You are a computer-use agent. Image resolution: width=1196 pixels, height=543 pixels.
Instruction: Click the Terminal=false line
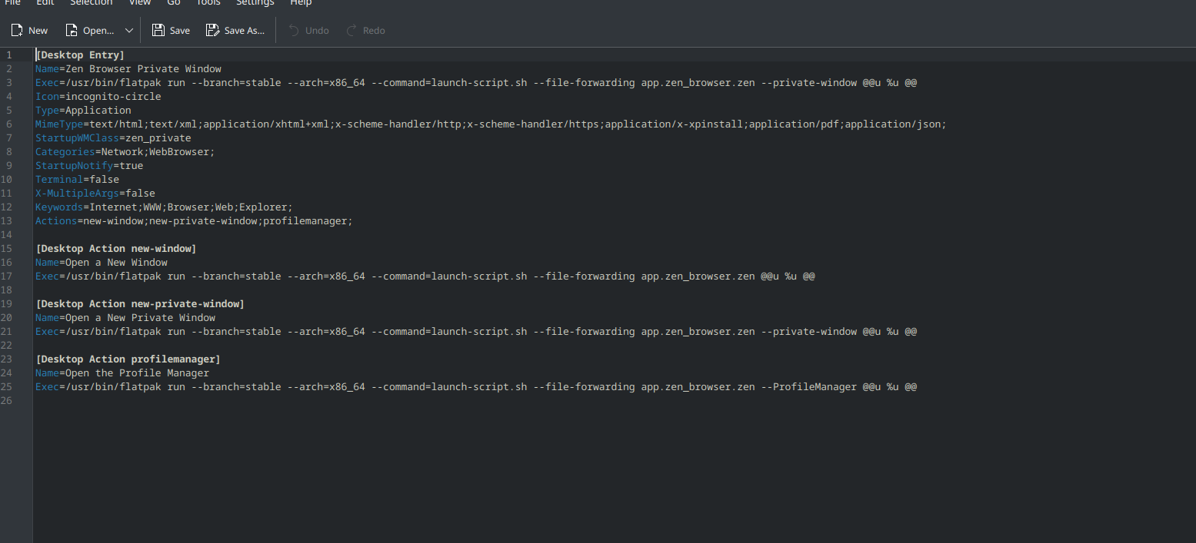coord(77,180)
